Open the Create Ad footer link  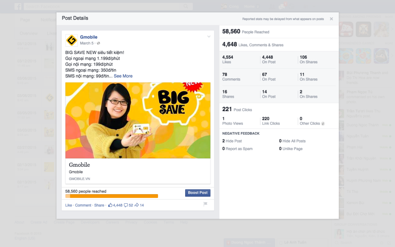39,222
